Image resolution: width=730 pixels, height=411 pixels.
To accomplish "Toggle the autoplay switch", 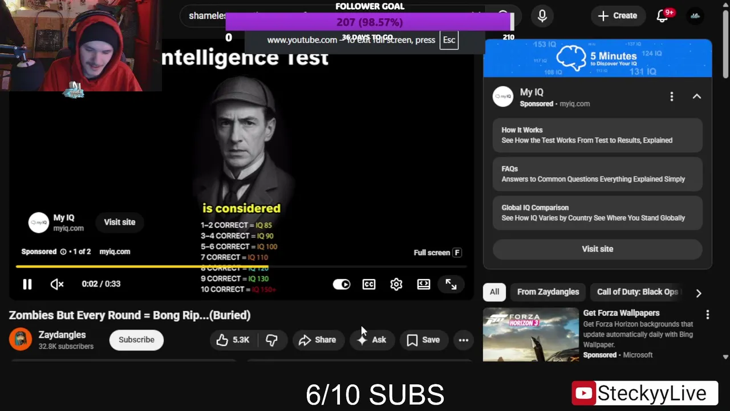I will click(342, 284).
